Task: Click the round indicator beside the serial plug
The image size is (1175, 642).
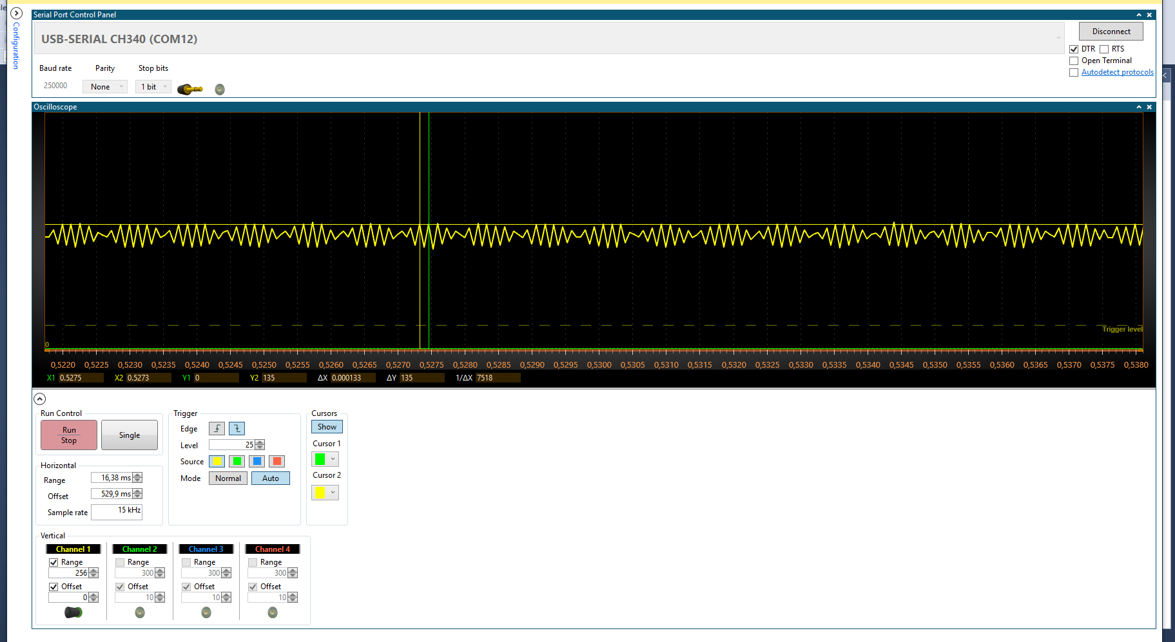Action: coord(220,90)
